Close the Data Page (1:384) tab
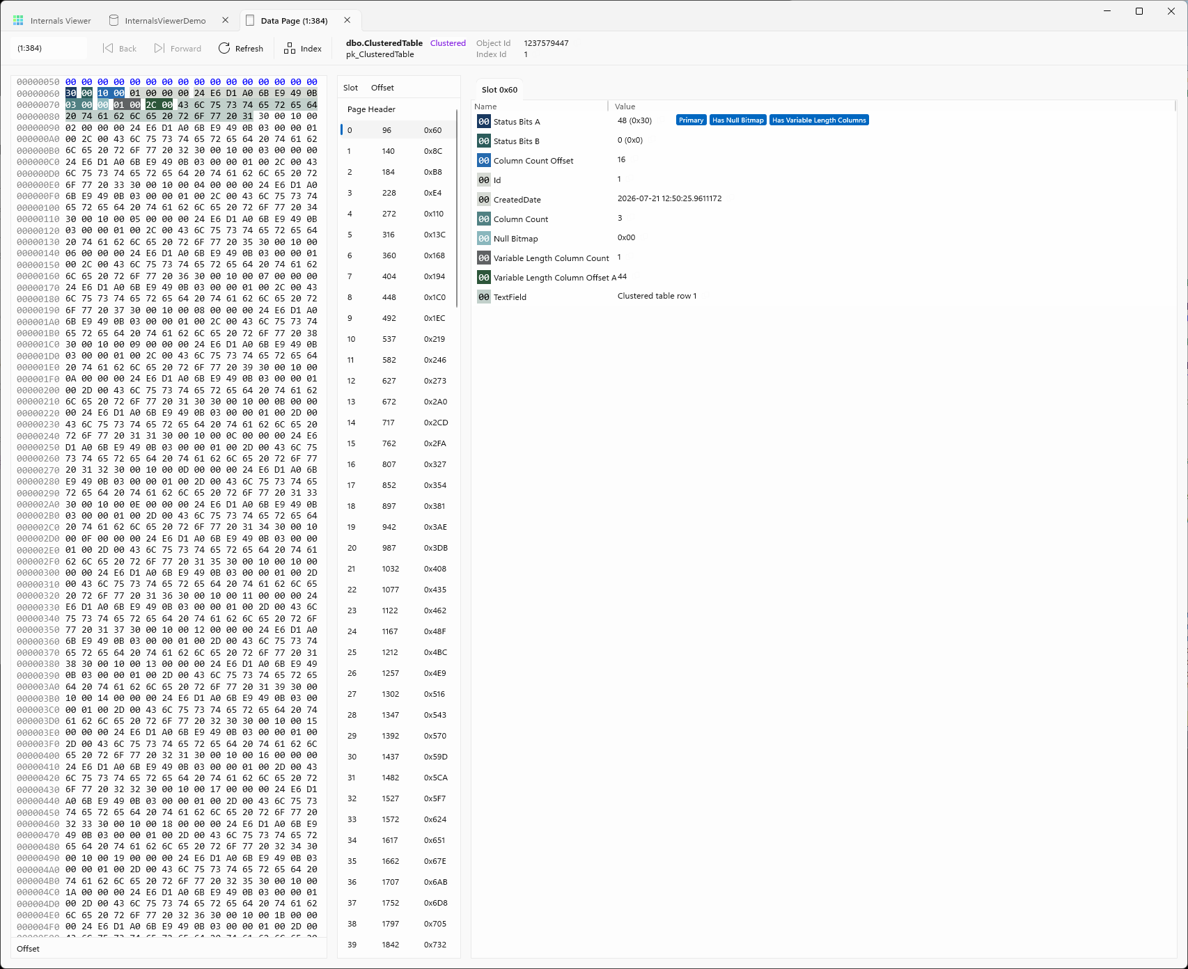1188x969 pixels. (x=347, y=20)
